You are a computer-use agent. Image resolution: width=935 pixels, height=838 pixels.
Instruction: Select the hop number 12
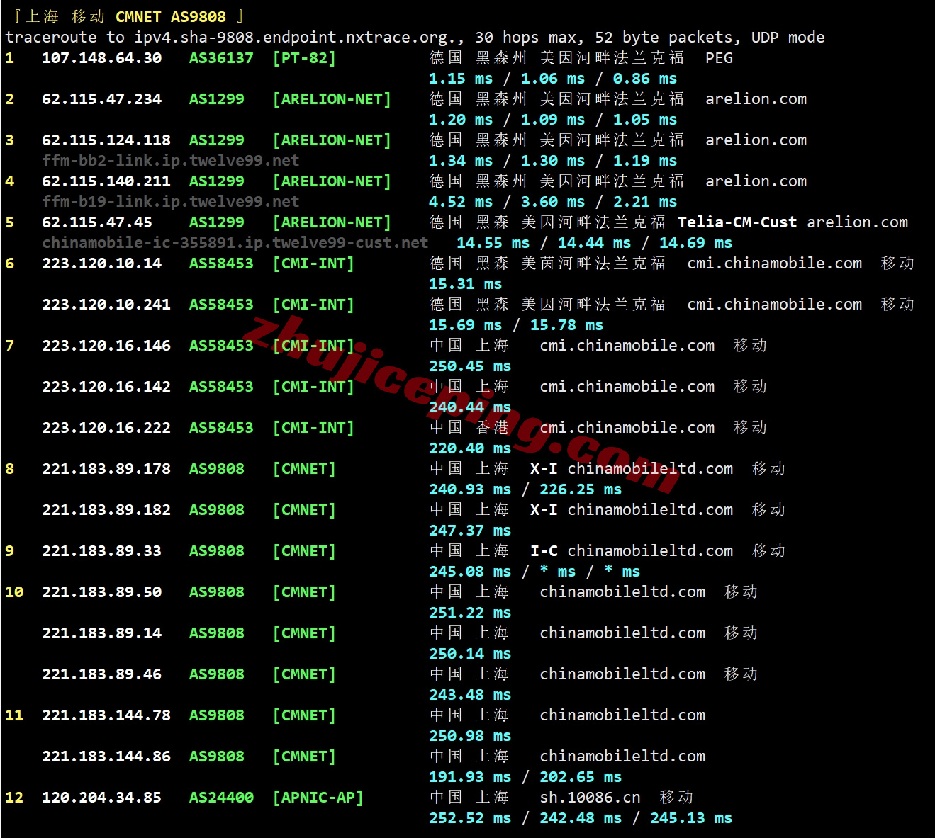click(14, 798)
